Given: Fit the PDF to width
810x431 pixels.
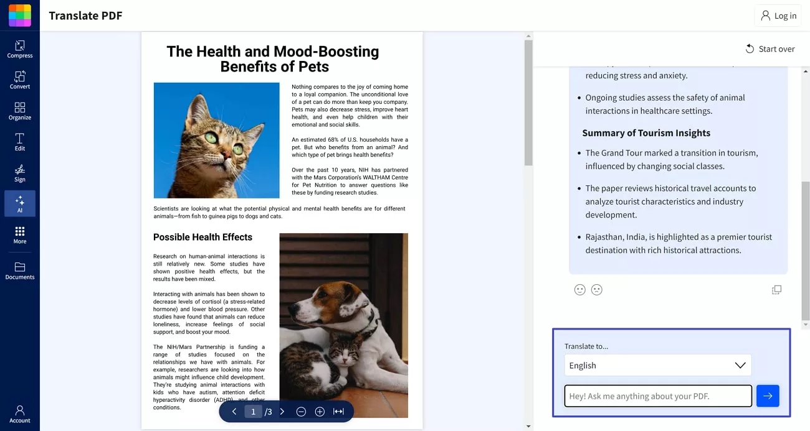Looking at the screenshot, I should click(x=338, y=412).
